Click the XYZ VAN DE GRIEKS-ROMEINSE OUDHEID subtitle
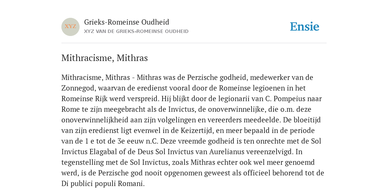The width and height of the screenshot is (388, 194). coord(136,31)
